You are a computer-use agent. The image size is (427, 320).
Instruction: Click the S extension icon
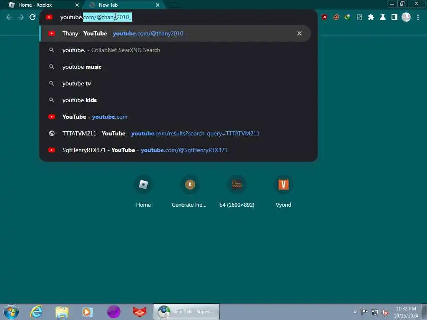click(359, 17)
